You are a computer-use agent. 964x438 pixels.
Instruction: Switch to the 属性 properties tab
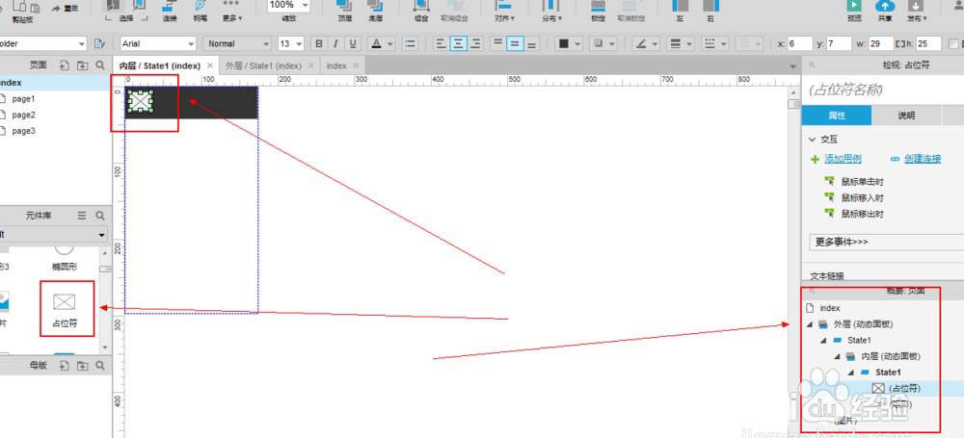point(837,116)
